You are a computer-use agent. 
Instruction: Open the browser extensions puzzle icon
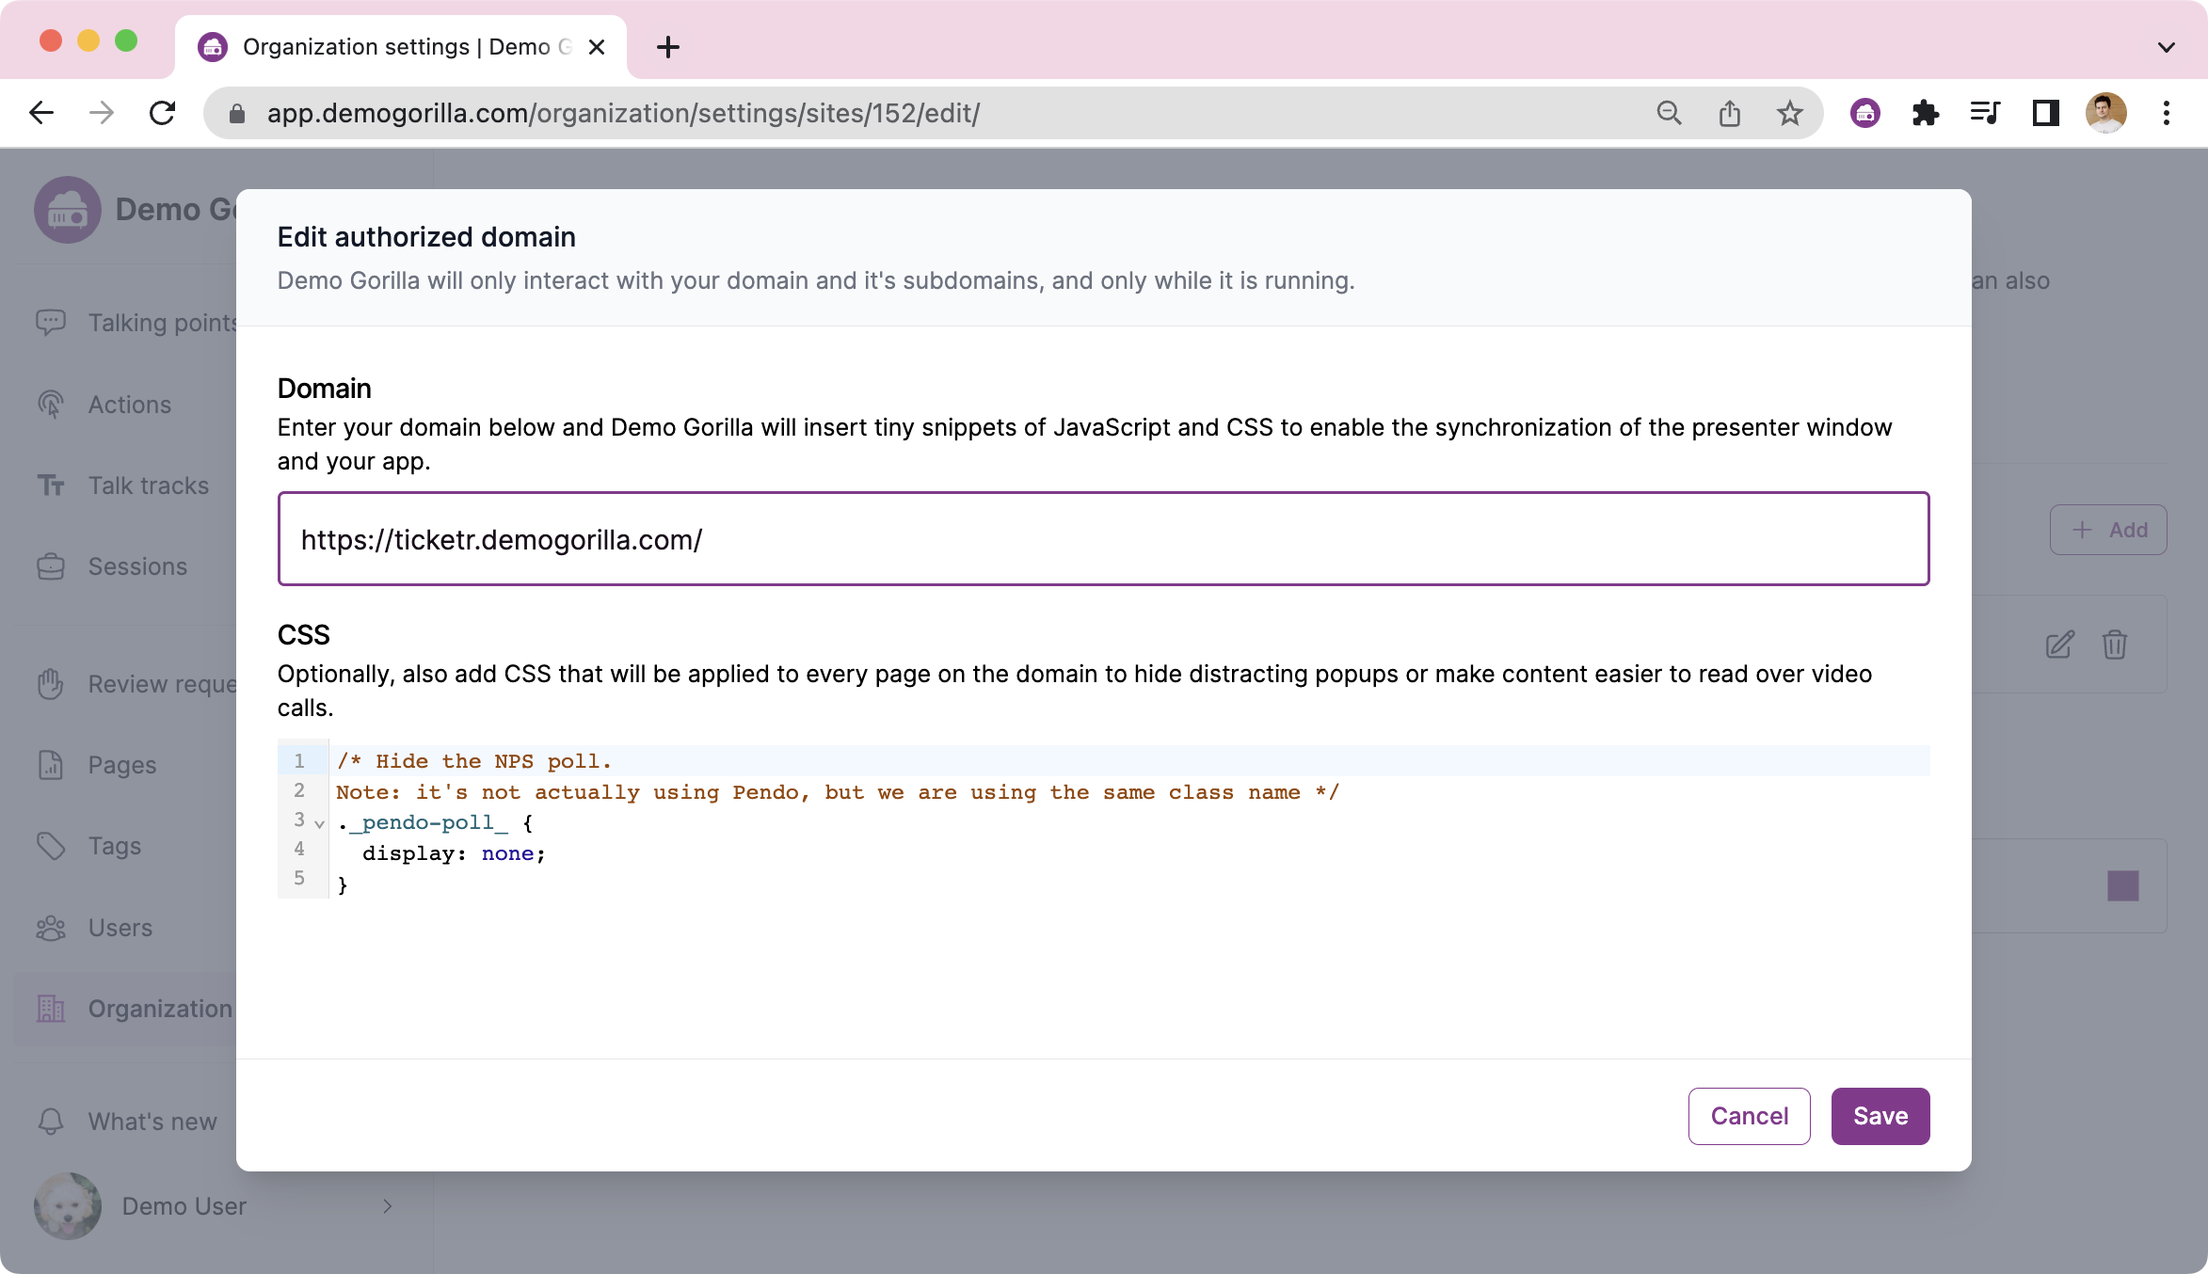[1925, 114]
